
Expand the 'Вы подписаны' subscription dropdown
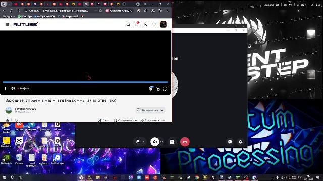pyautogui.click(x=150, y=110)
